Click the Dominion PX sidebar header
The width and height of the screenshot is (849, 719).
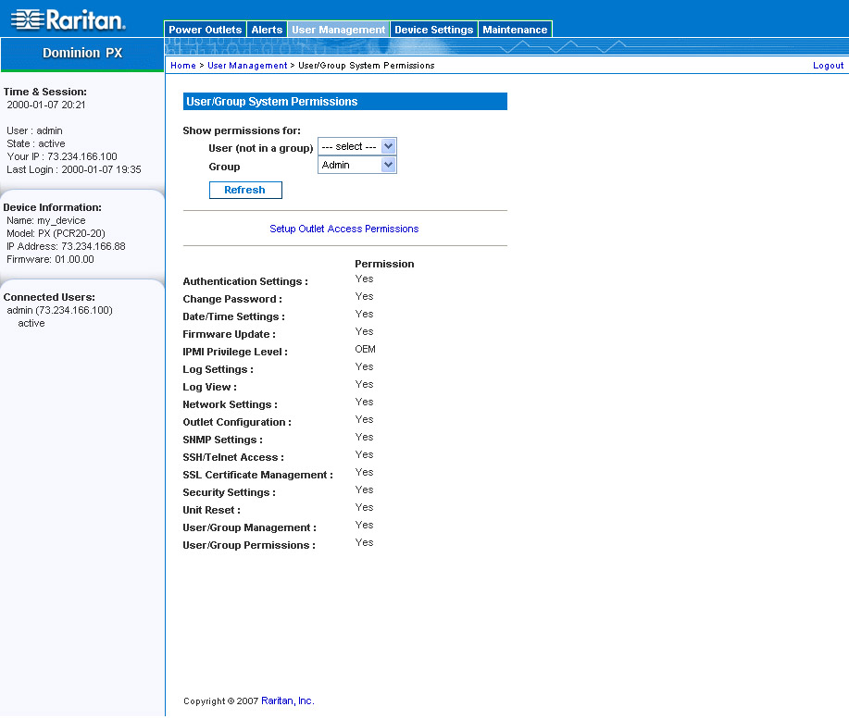(x=82, y=53)
